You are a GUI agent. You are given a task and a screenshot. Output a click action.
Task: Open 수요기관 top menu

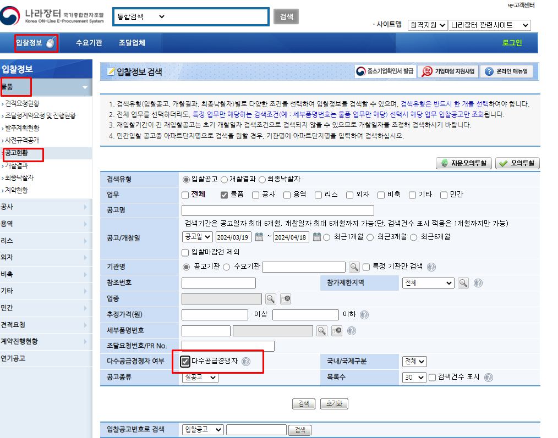click(x=89, y=43)
